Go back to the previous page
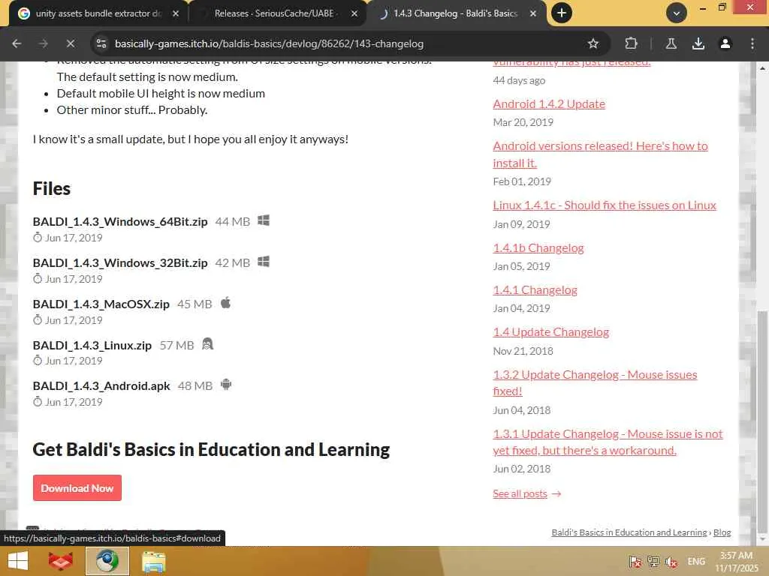 17,43
